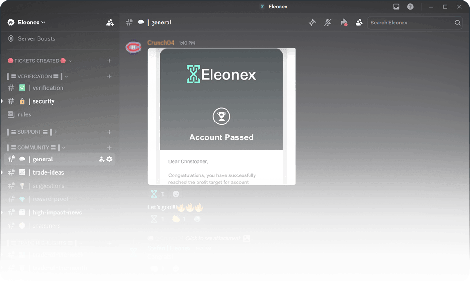
Task: Click the 1:40 PM message timestamp
Action: (187, 43)
